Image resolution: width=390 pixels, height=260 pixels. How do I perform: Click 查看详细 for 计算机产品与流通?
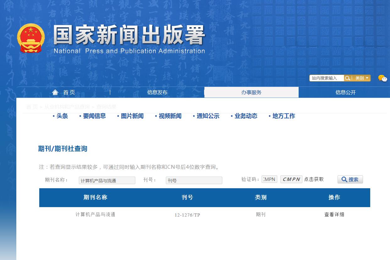coord(334,214)
